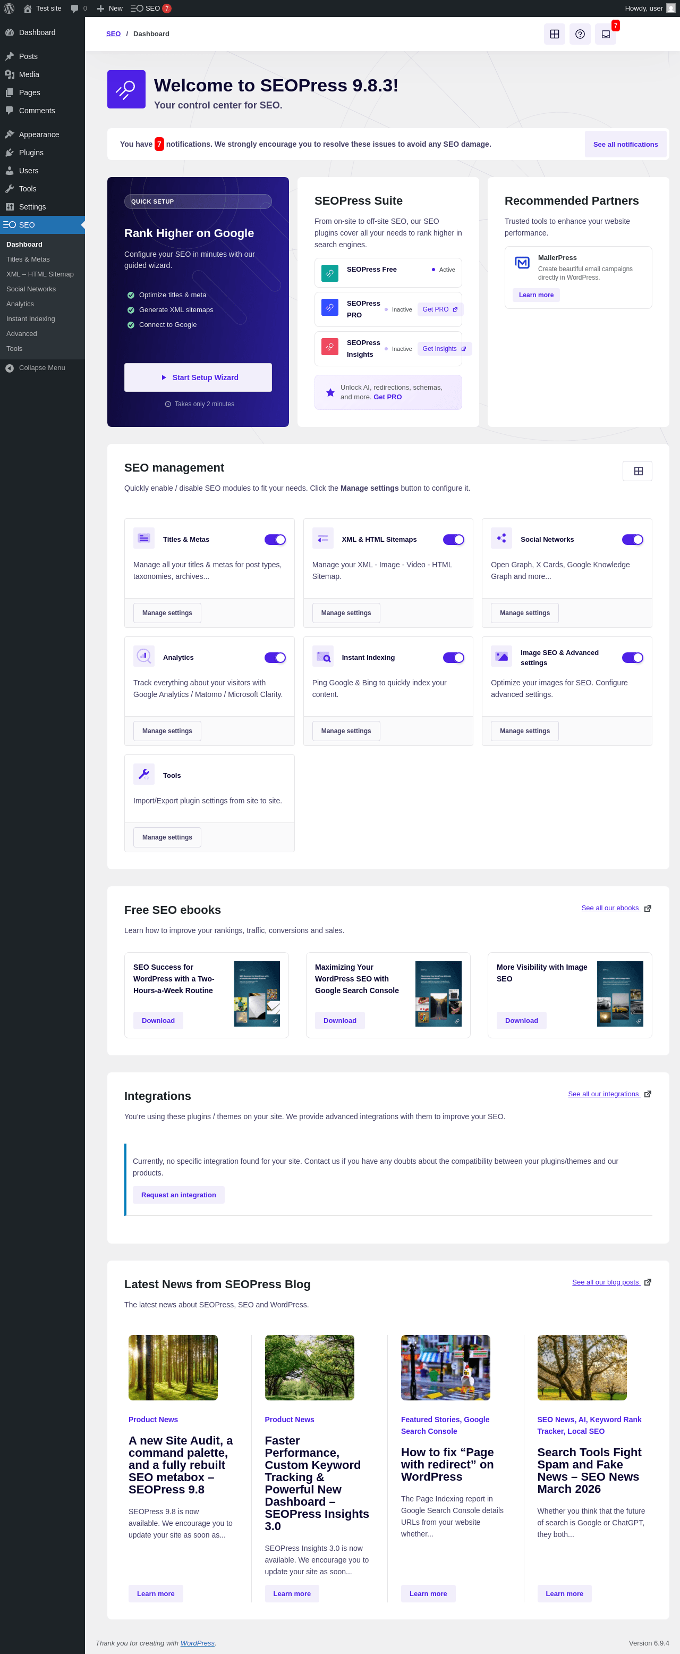Start the Setup Wizard
Image resolution: width=680 pixels, height=1654 pixels.
pos(198,377)
